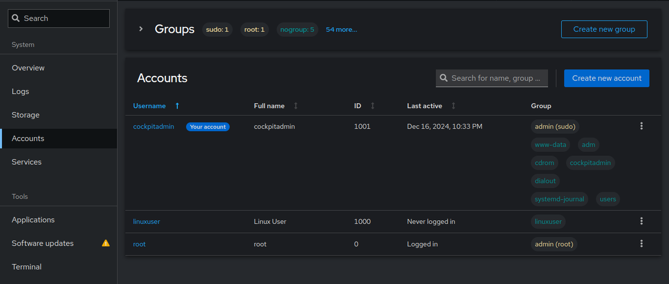Viewport: 669px width, 284px height.
Task: Open the Services page
Action: coord(59,162)
